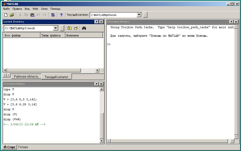This screenshot has height=151, width=241.
Task: Click the binoculars find files icon
Action: coord(84,28)
